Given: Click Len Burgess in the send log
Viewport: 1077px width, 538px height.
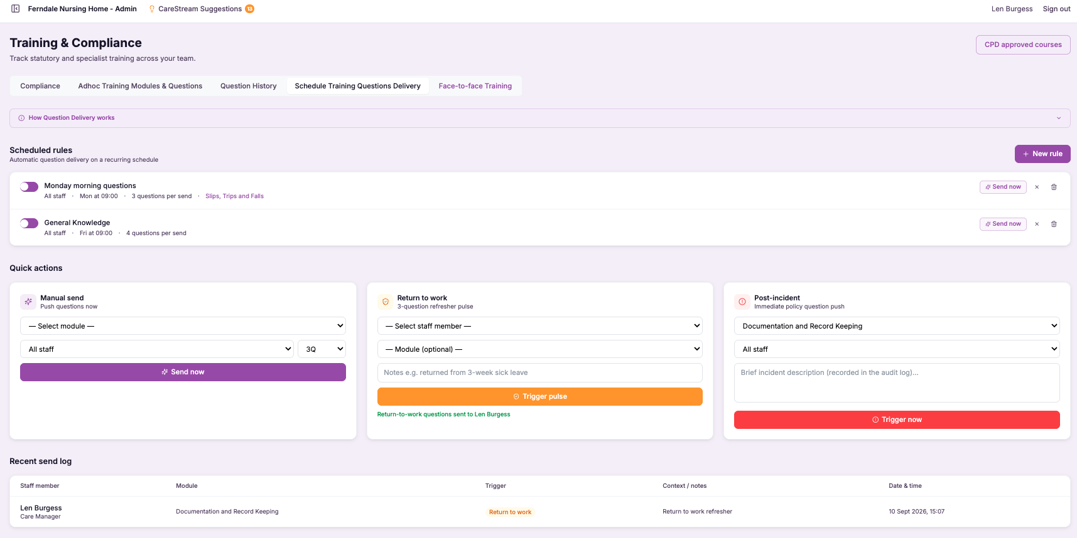Looking at the screenshot, I should click(x=41, y=508).
